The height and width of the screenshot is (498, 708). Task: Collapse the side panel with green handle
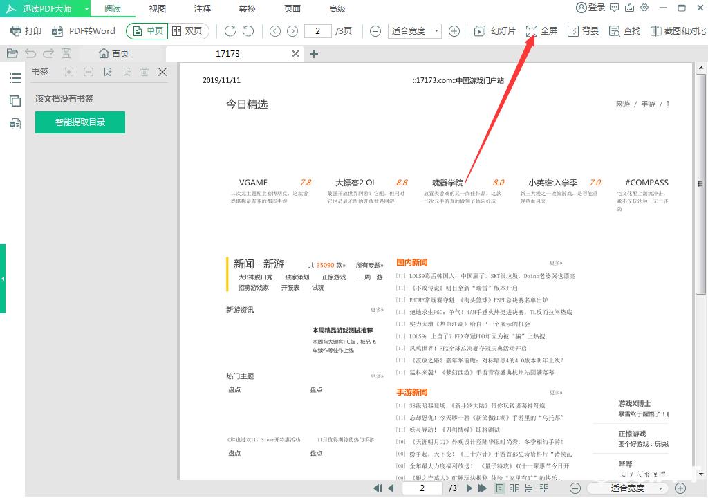pyautogui.click(x=3, y=278)
